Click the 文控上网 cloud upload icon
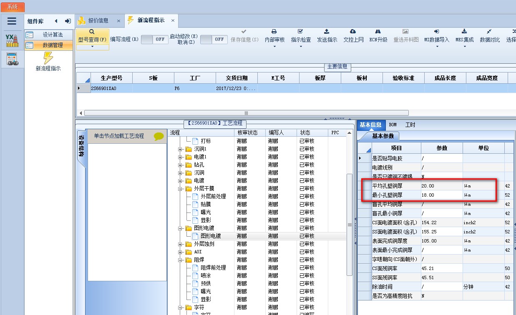516x315 pixels. [353, 32]
